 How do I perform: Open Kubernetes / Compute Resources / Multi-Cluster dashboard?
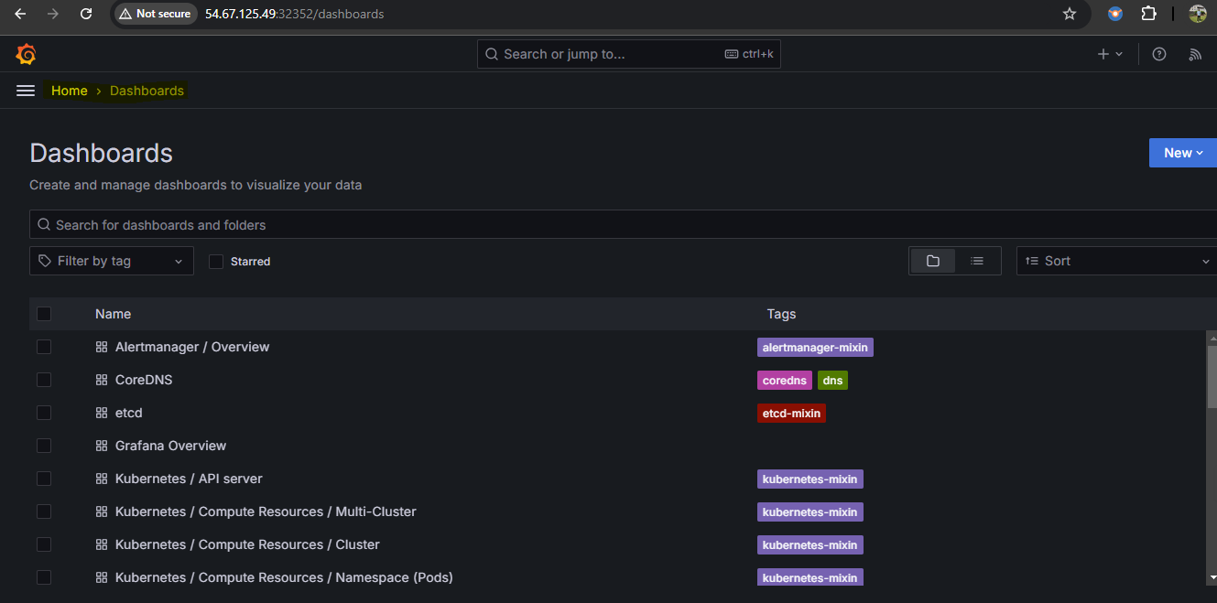point(266,511)
